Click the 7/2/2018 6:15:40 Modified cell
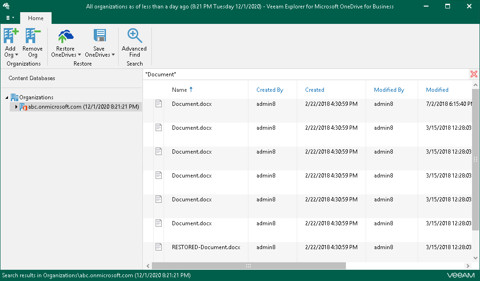480x281 pixels. click(x=449, y=104)
